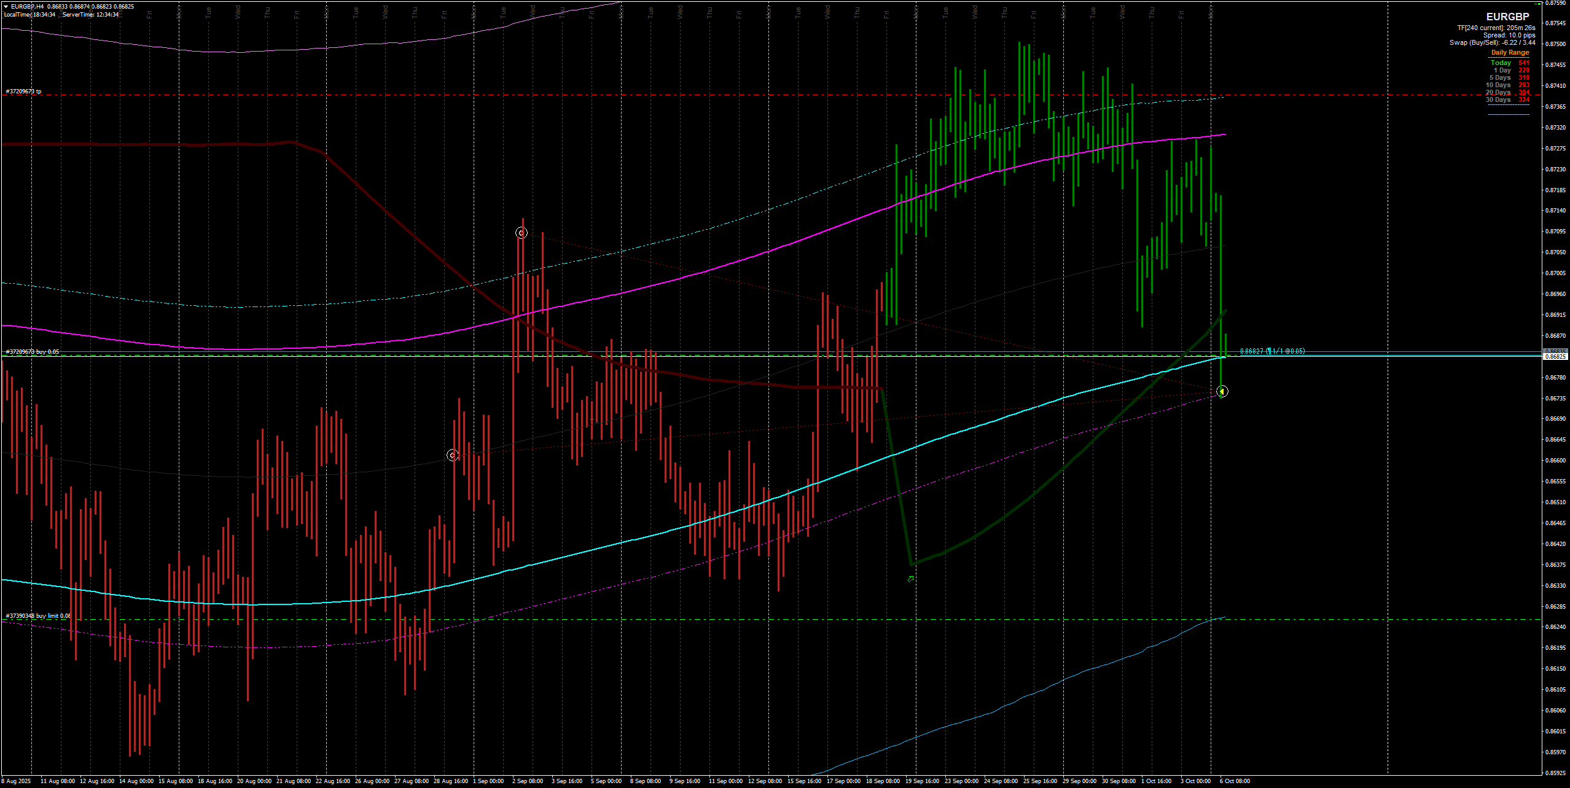Click the bright green square indicator in the top-right
The height and width of the screenshot is (788, 1570).
point(1539,4)
